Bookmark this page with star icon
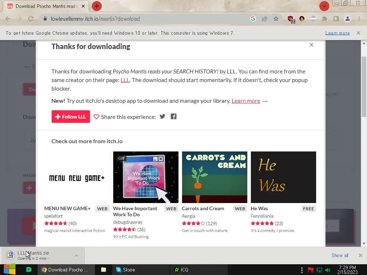Viewport: 367px width, 275px height. [x=276, y=19]
